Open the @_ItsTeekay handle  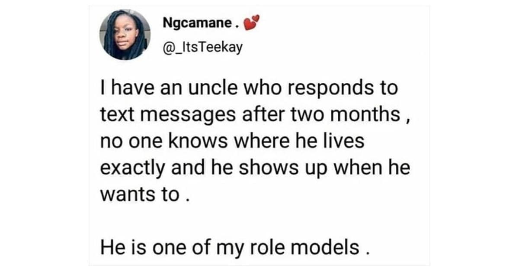[x=203, y=46]
